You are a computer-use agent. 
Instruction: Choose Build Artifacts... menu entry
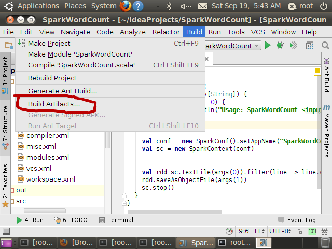(110, 104)
